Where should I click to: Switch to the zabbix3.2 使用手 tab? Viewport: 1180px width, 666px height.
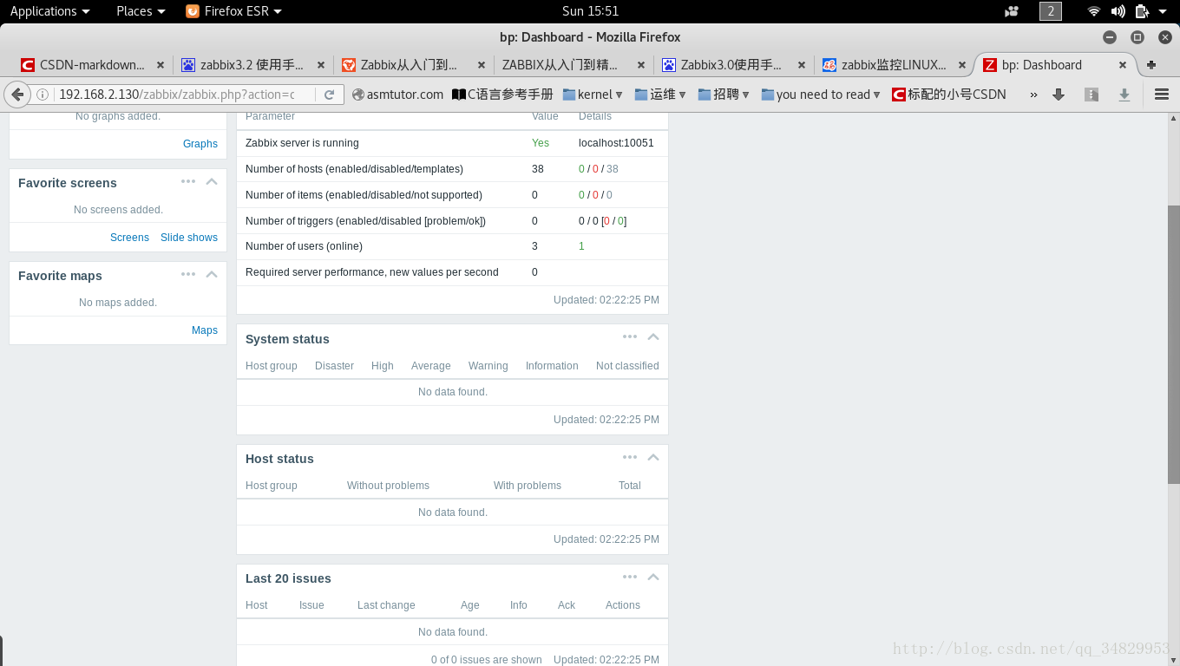pyautogui.click(x=252, y=65)
